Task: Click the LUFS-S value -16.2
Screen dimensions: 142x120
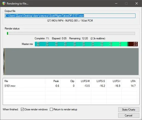Action: [102, 86]
